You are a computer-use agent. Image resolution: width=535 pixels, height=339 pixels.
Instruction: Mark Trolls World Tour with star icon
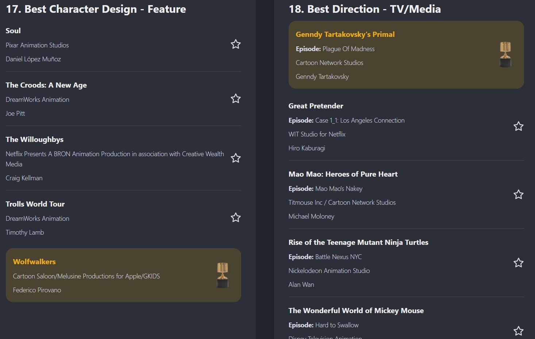236,217
